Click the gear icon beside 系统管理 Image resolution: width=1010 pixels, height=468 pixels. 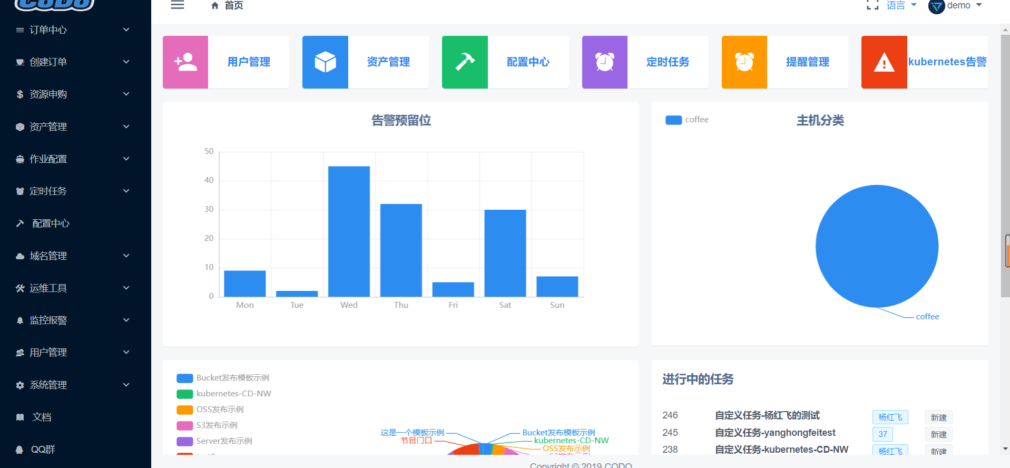click(20, 385)
